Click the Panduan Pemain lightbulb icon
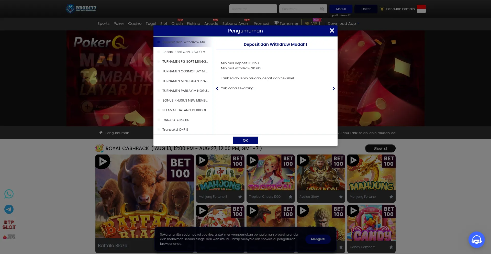The height and width of the screenshot is (254, 491). (x=382, y=9)
